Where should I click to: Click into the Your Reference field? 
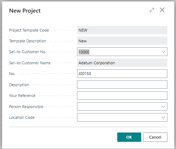122,96
